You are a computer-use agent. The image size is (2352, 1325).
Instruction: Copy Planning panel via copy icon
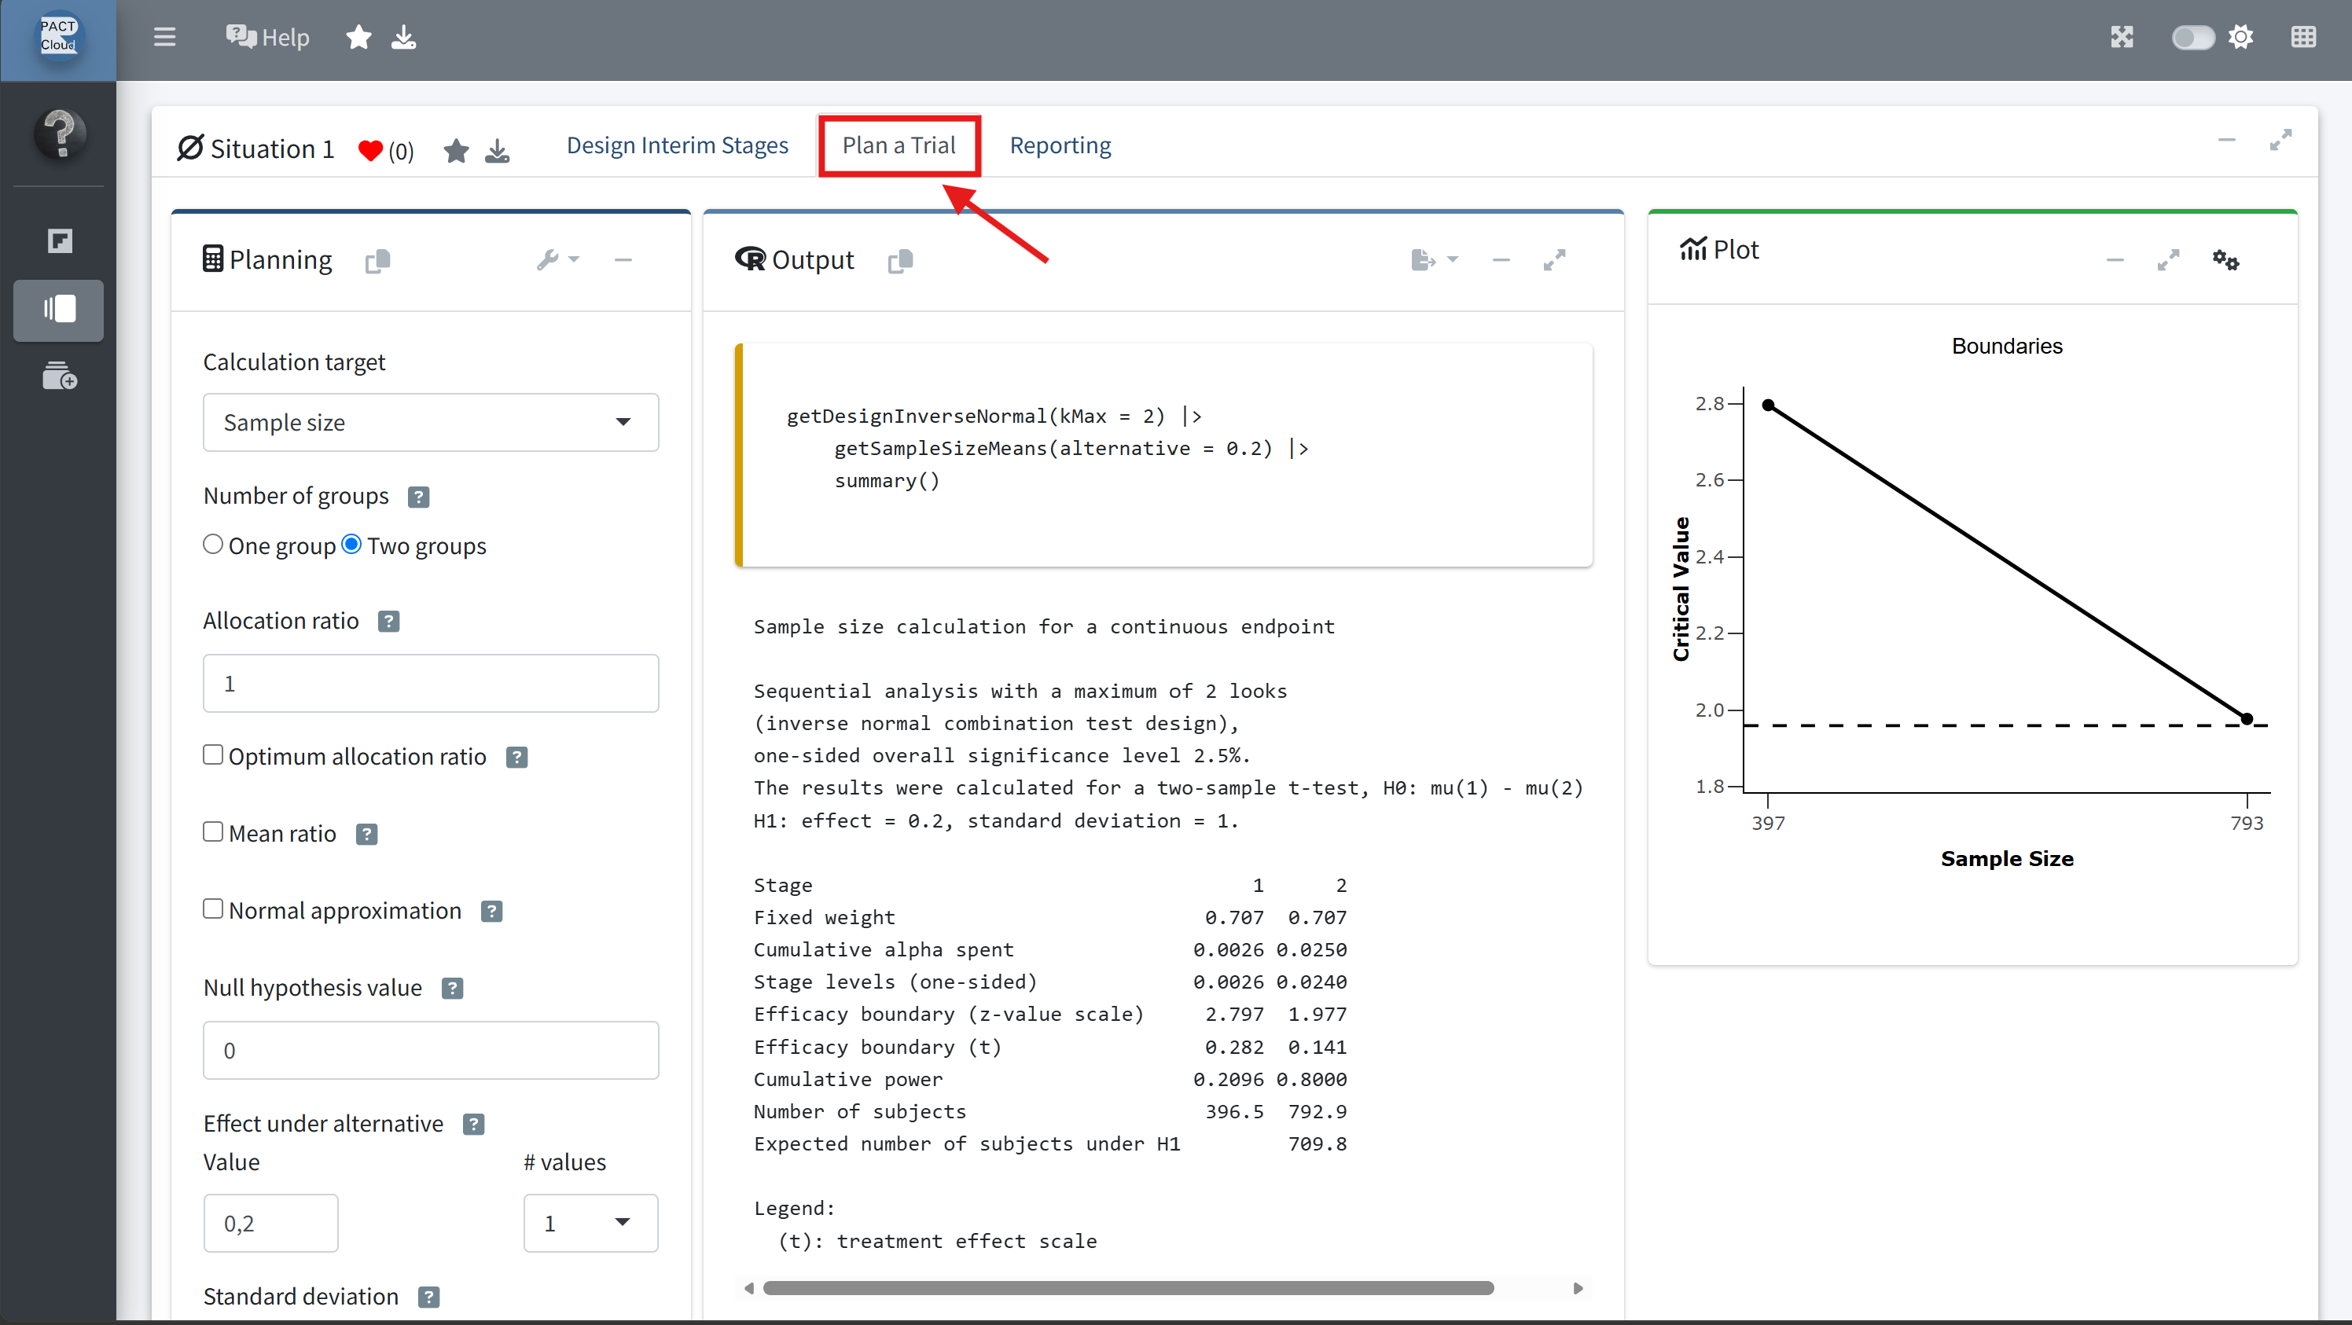tap(377, 261)
